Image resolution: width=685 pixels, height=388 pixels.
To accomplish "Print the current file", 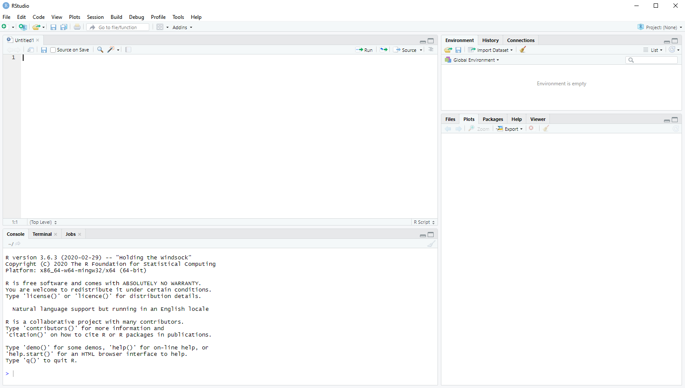I will click(x=77, y=27).
